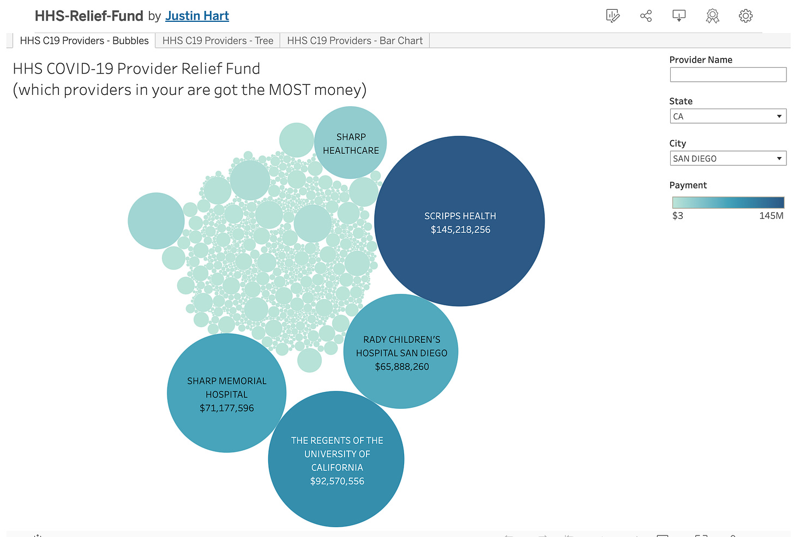Select the Regents of University of California bubble

tap(336, 459)
